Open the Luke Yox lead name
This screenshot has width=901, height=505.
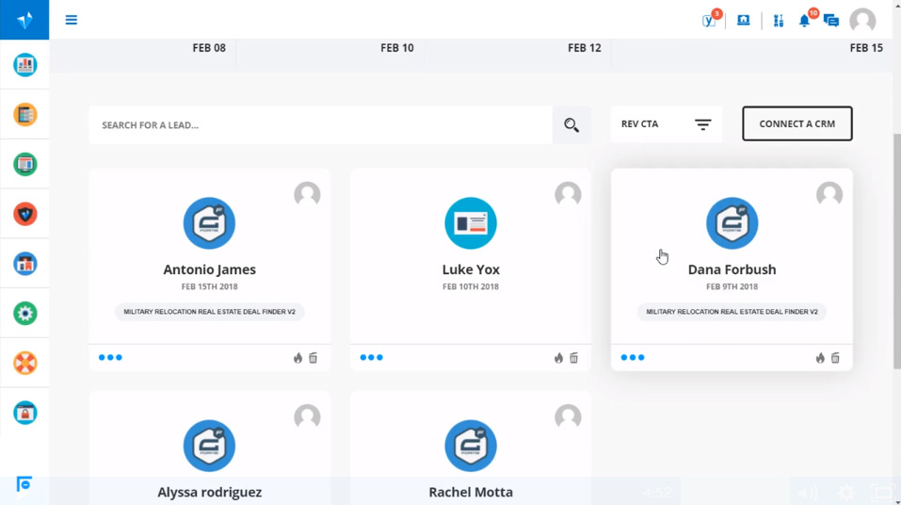click(x=471, y=269)
